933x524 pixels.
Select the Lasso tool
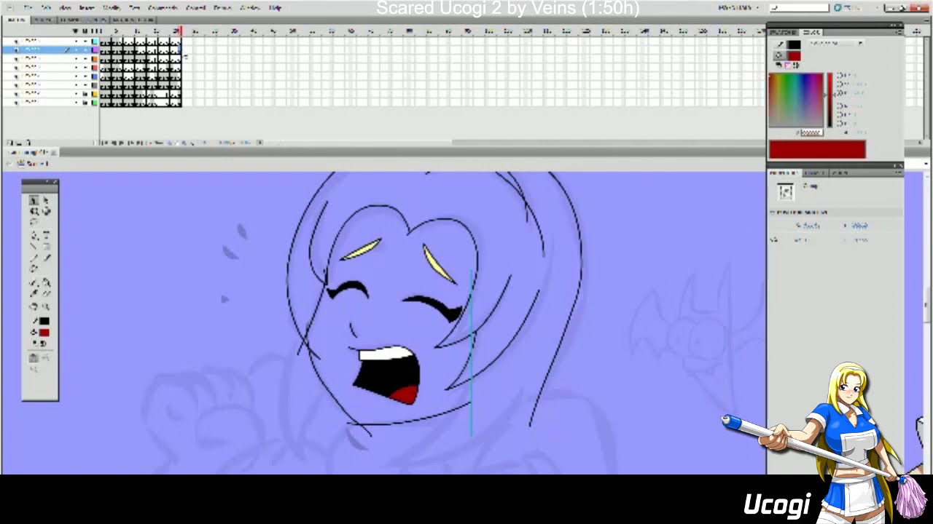pos(34,223)
